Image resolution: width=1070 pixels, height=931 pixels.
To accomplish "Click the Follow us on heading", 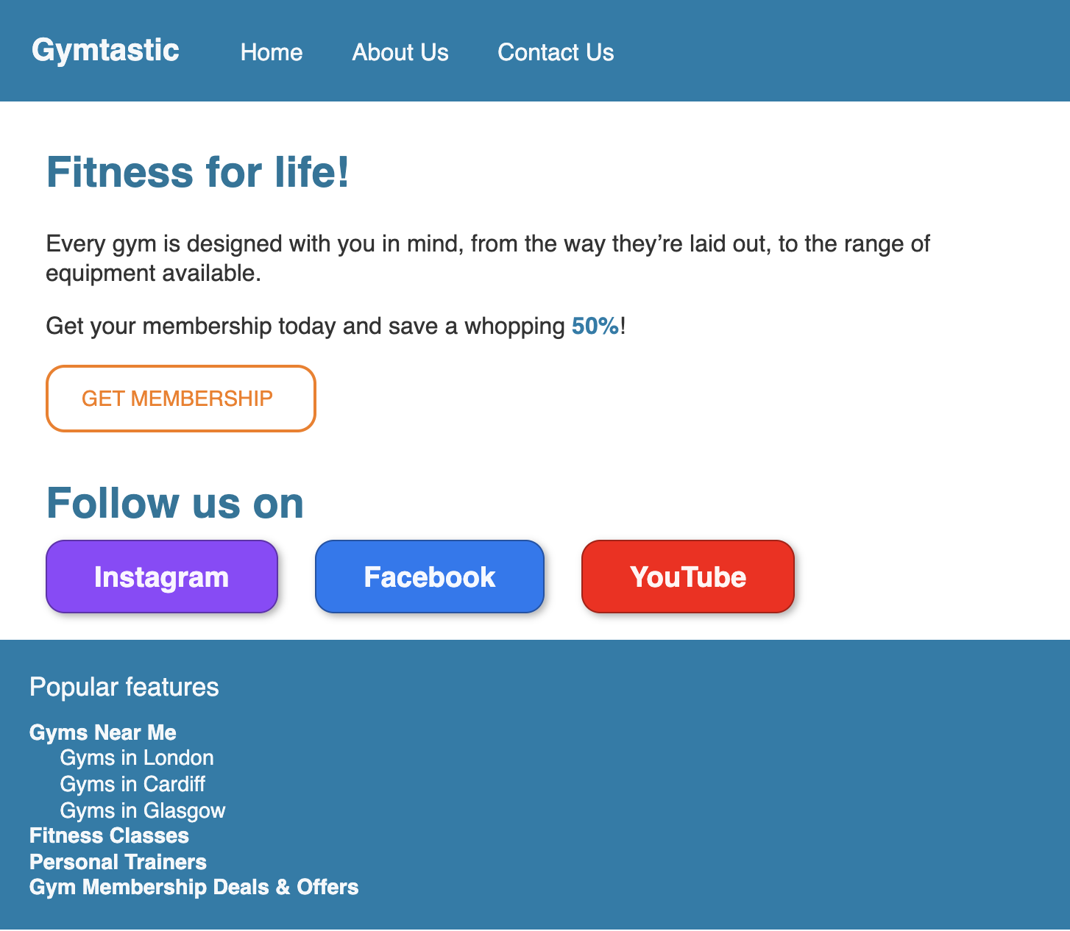I will (x=174, y=503).
